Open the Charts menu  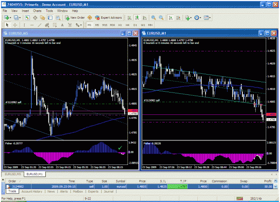tap(37, 11)
